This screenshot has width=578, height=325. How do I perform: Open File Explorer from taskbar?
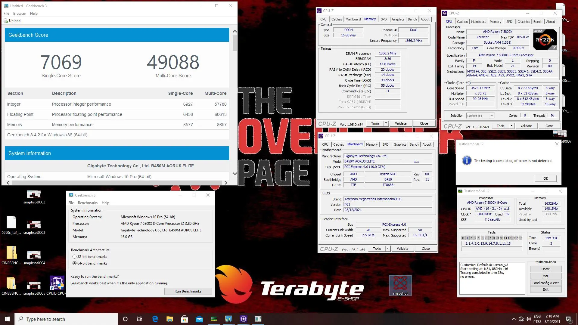[169, 319]
